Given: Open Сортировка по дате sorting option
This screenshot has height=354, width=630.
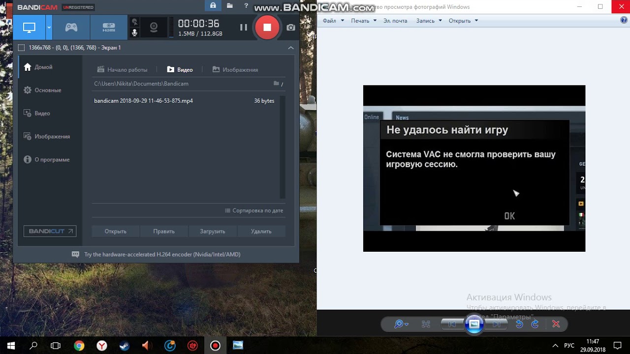Looking at the screenshot, I should point(254,210).
